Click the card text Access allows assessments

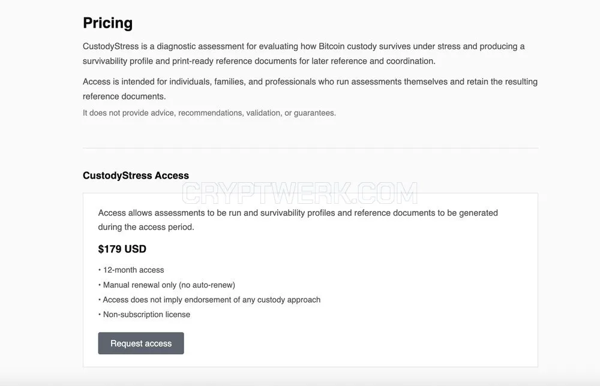[x=298, y=220]
